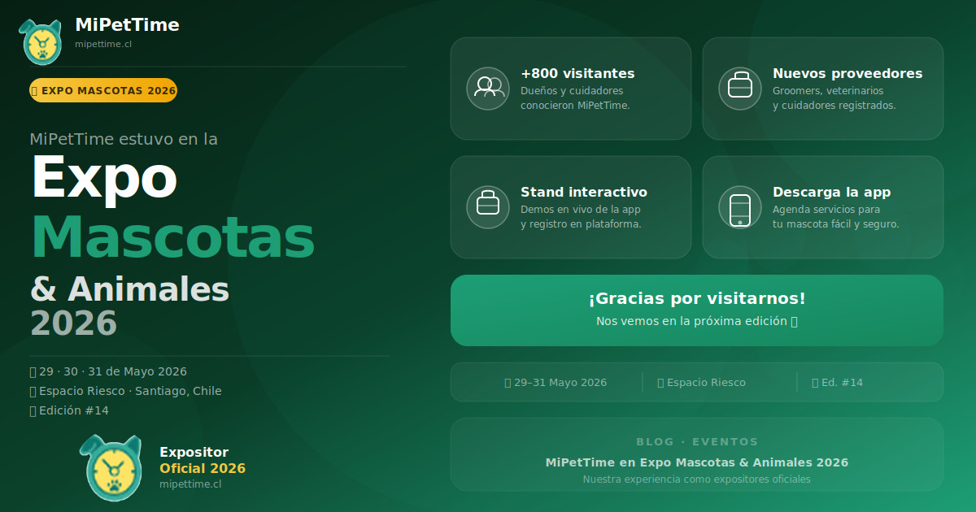Click the briefcase icon beside Nuevos proveedores
This screenshot has height=512, width=976.
pos(740,88)
